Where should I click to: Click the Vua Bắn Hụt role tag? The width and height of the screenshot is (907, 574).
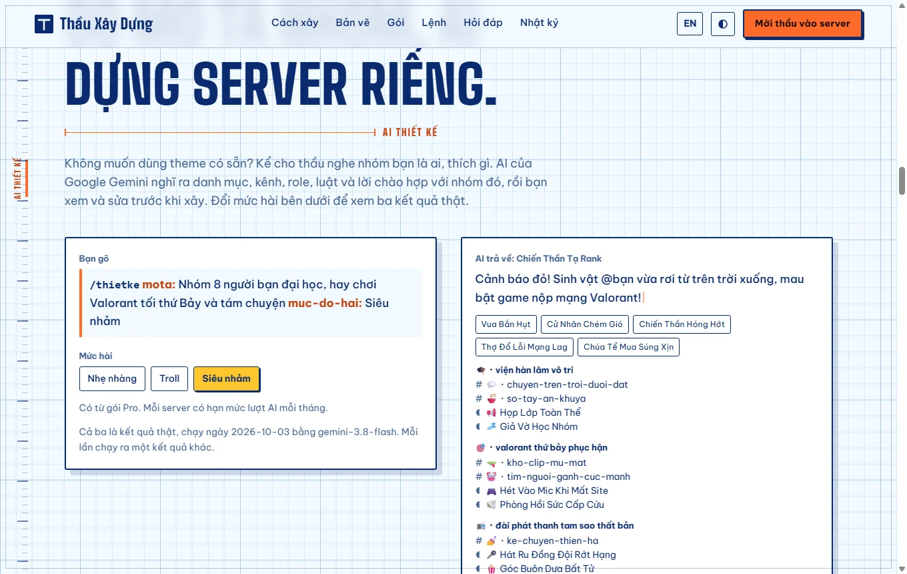(506, 324)
